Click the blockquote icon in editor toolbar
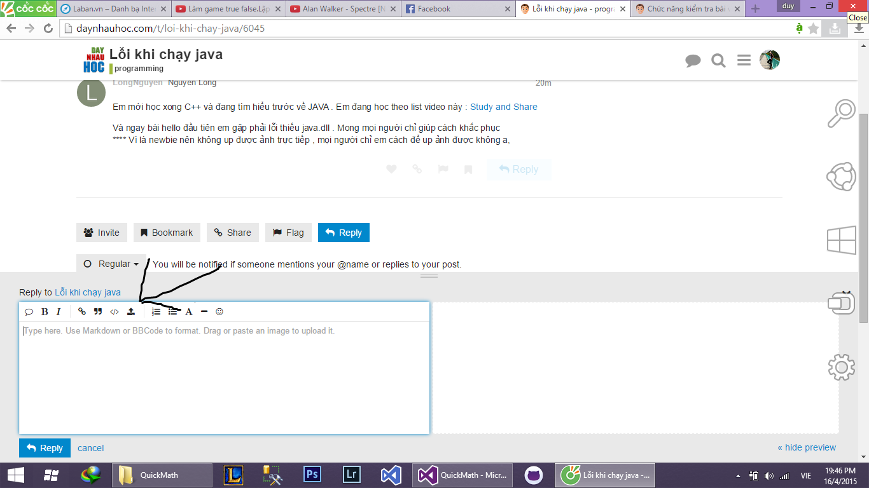The image size is (869, 488). [98, 312]
